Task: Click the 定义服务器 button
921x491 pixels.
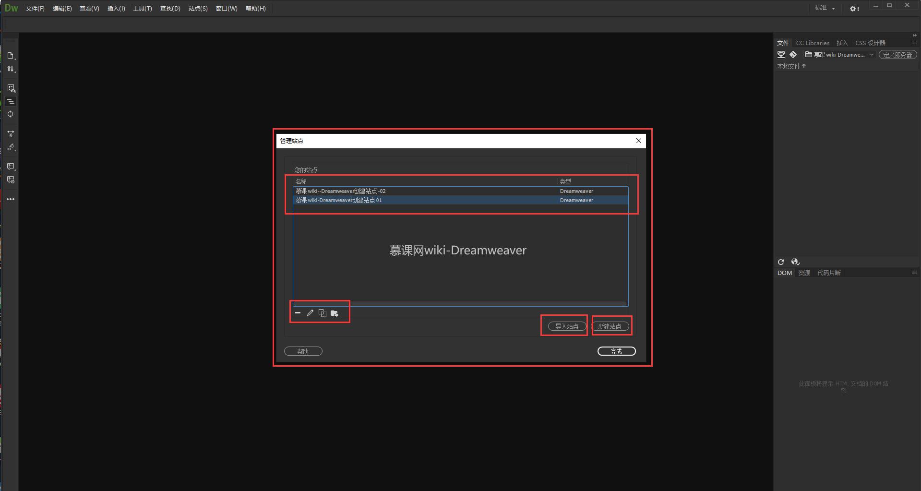Action: (897, 55)
